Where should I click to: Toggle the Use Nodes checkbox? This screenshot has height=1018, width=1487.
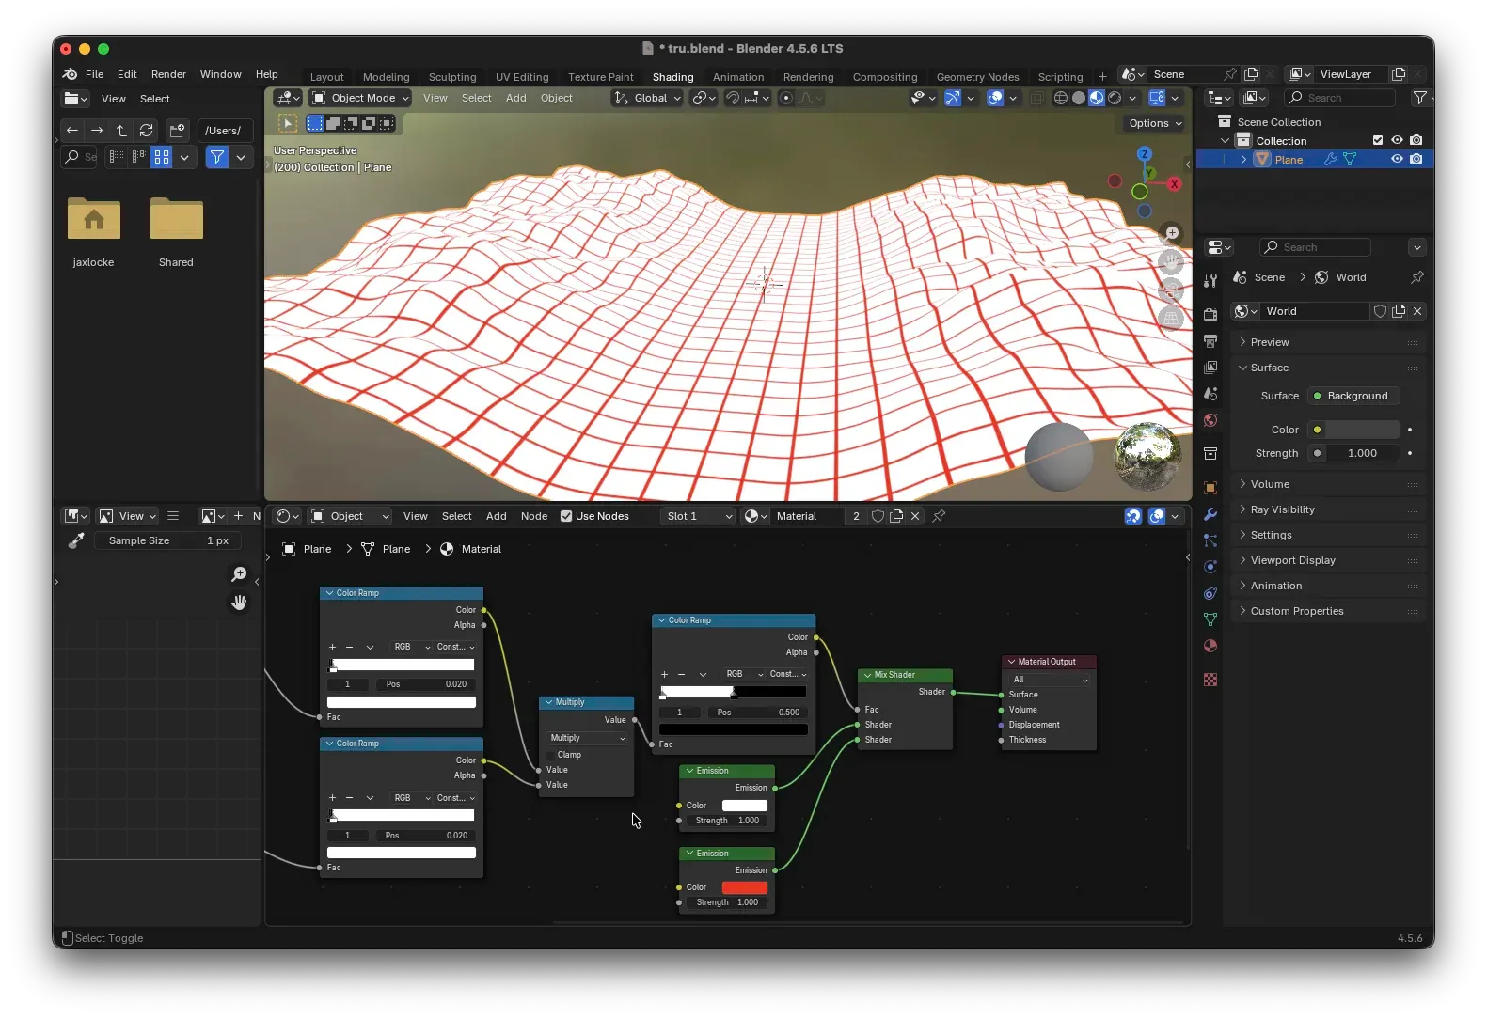(566, 516)
